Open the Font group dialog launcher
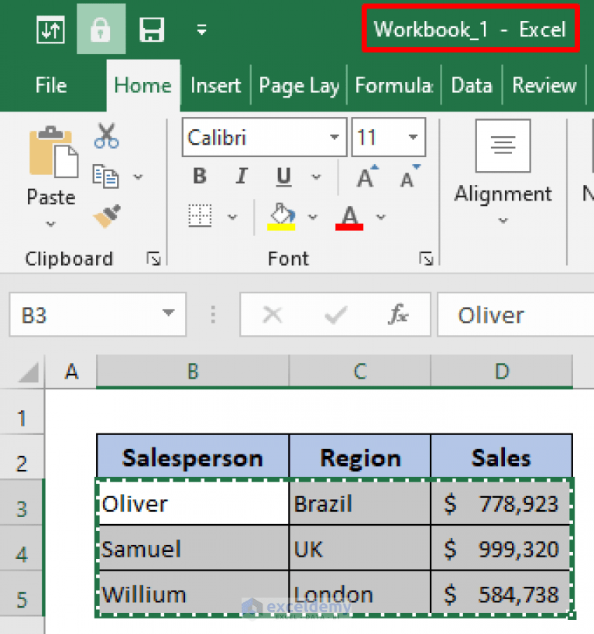Viewport: 594px width, 634px height. pyautogui.click(x=427, y=259)
